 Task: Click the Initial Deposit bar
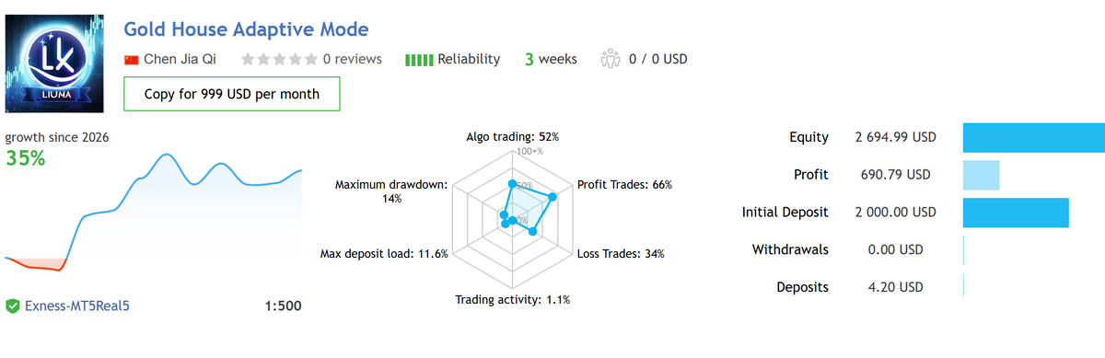point(1016,212)
